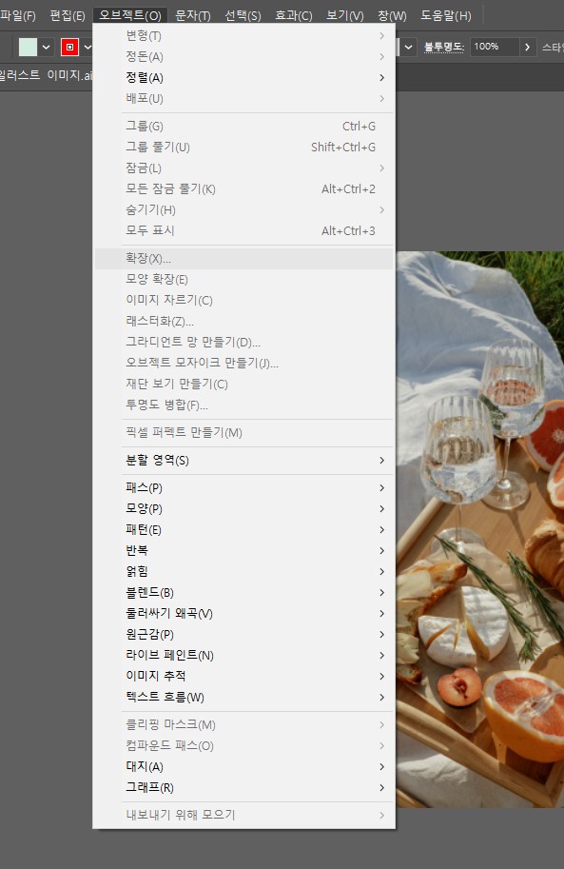This screenshot has height=869, width=564.
Task: Open the 파일(F) menu
Action: coord(18,15)
